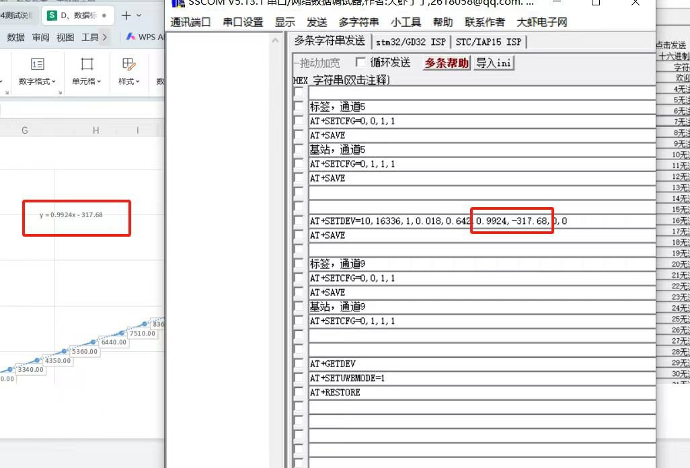
Task: Open the 小工具 tools menu
Action: pyautogui.click(x=406, y=22)
